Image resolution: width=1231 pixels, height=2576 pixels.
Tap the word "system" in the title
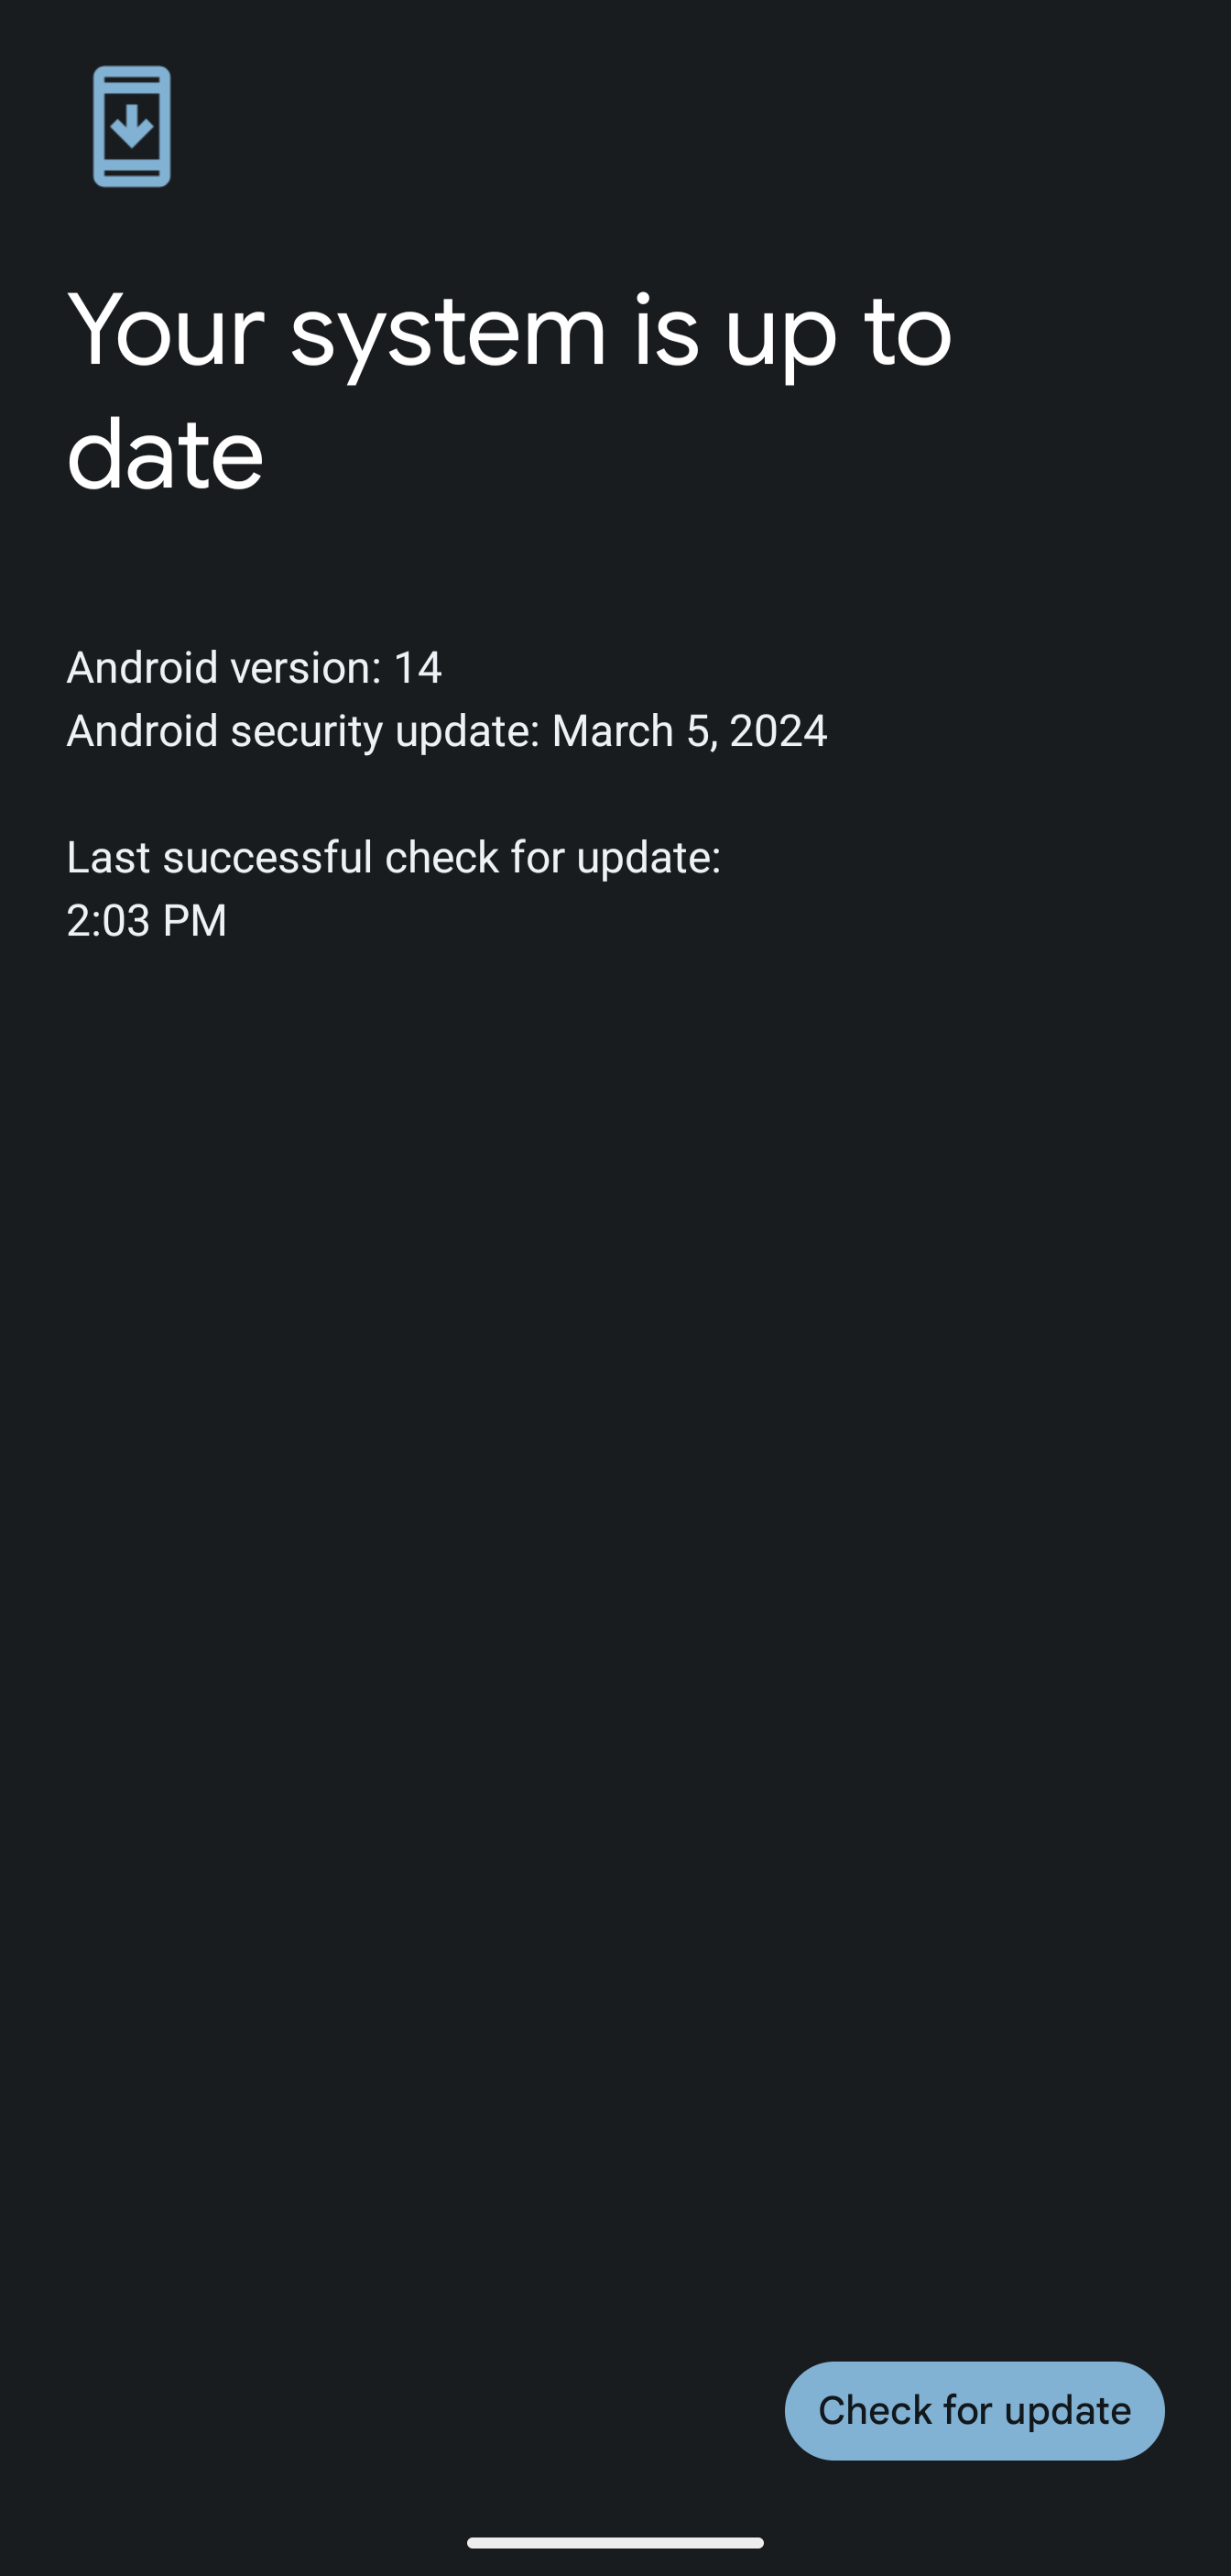coord(449,335)
